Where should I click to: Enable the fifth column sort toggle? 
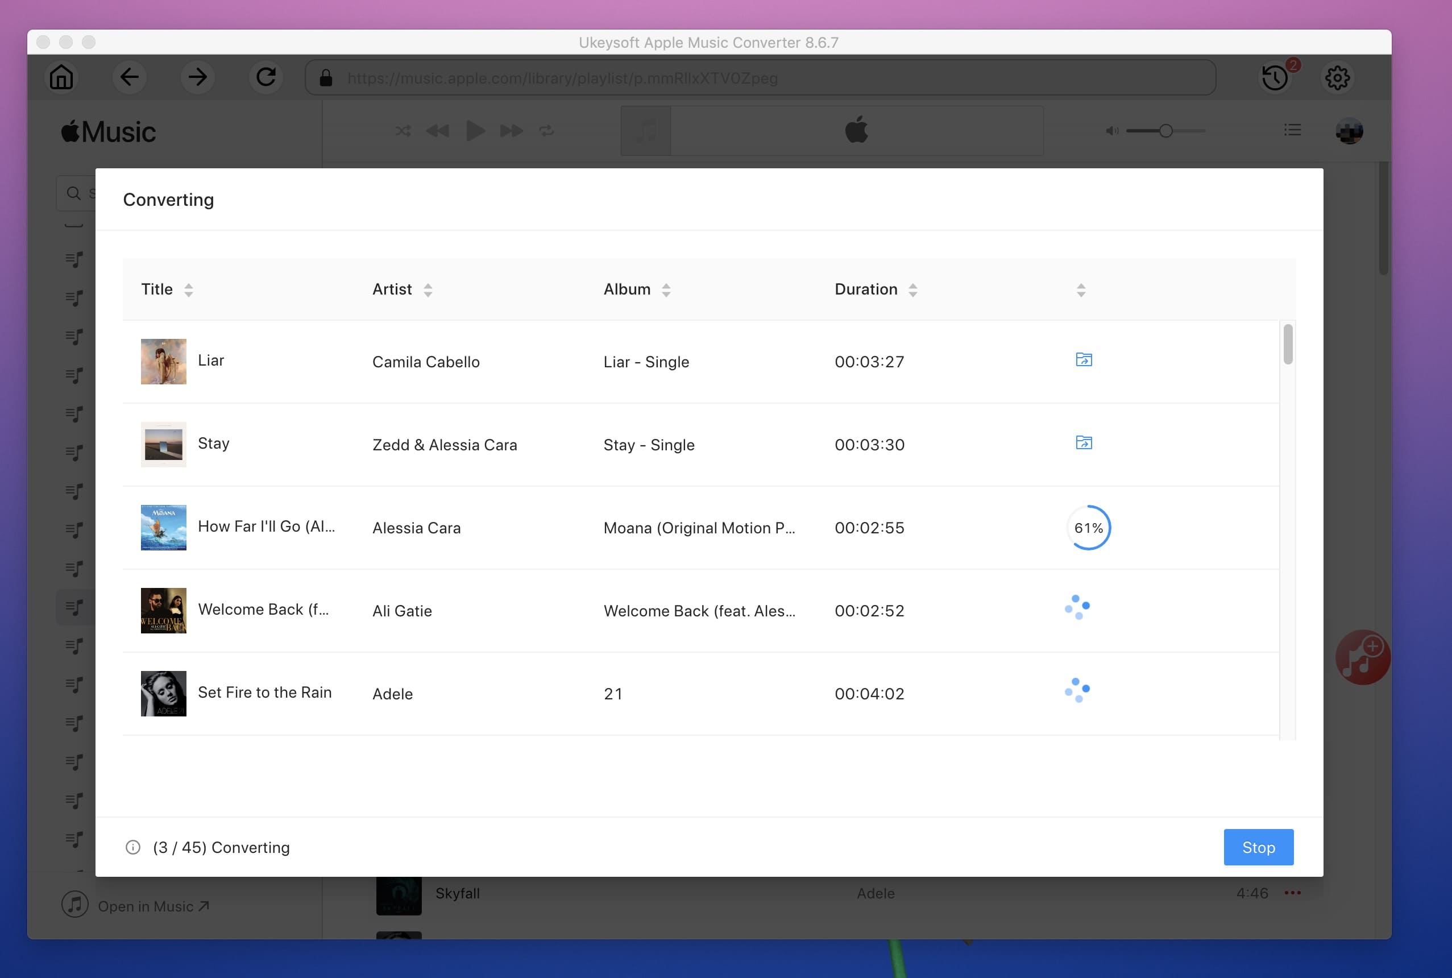[x=1080, y=288]
